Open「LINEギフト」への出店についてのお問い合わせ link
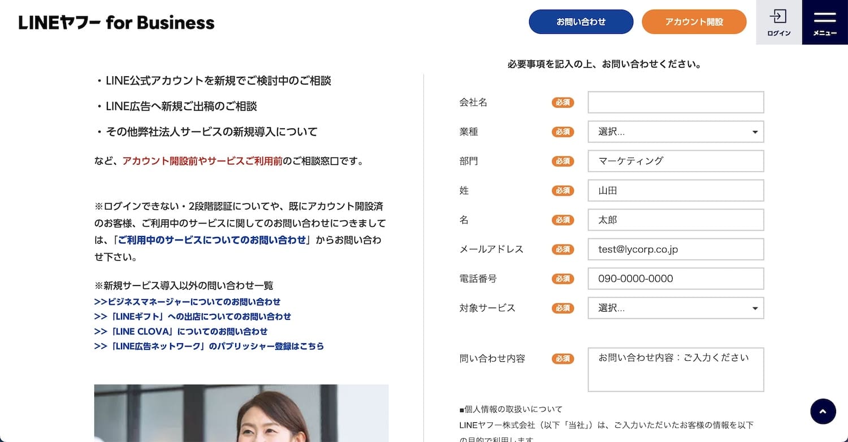This screenshot has width=848, height=442. (192, 317)
